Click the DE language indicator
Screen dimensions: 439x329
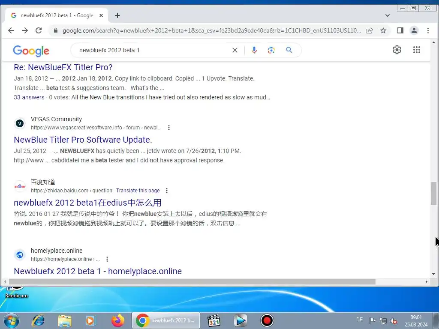click(x=360, y=320)
